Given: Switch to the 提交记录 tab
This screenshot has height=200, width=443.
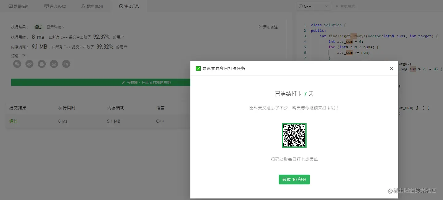Looking at the screenshot, I should (129, 6).
